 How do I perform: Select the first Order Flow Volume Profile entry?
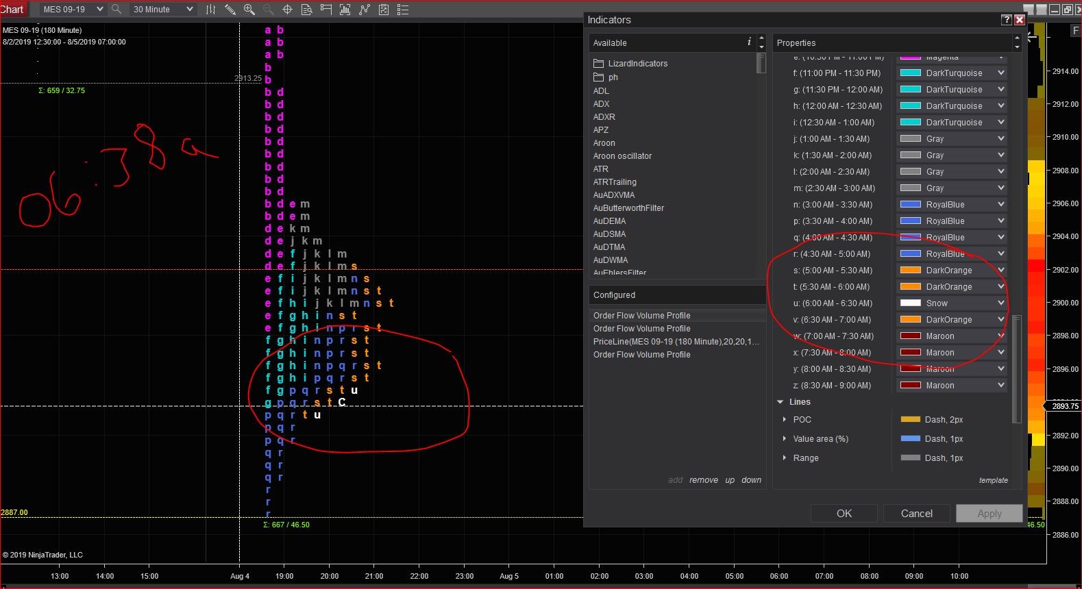[676, 316]
